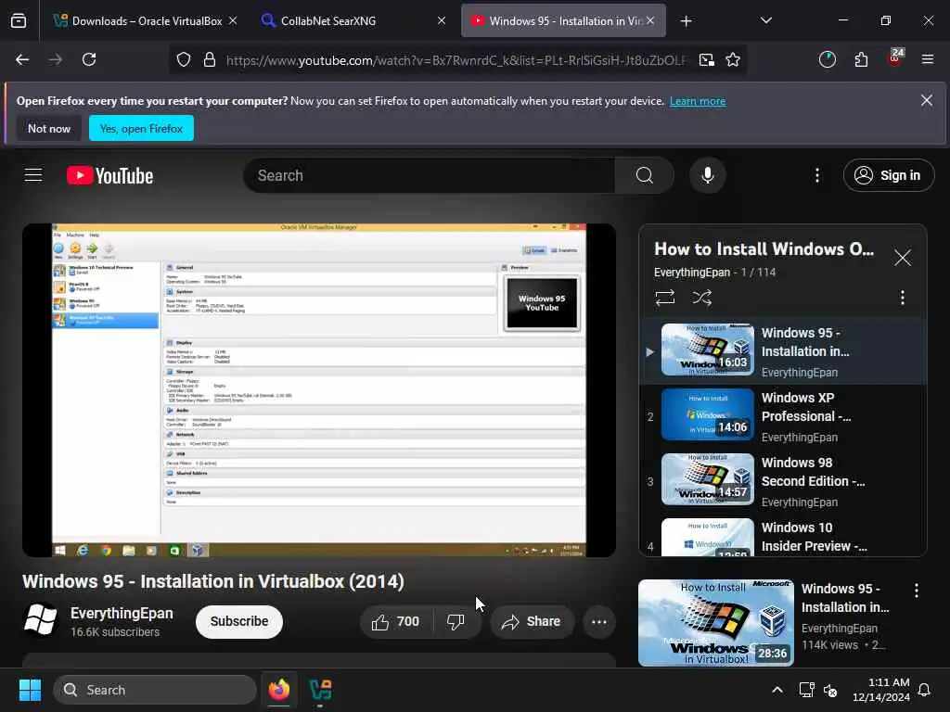Shuffle the playlist
The image size is (950, 712).
click(x=701, y=298)
